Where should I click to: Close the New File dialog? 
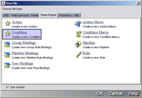tap(138, 3)
